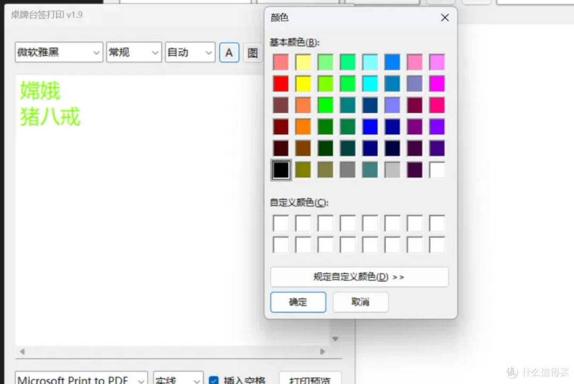Image resolution: width=574 pixels, height=384 pixels.
Task: Click the 嫦娥 text line
Action: (40, 90)
